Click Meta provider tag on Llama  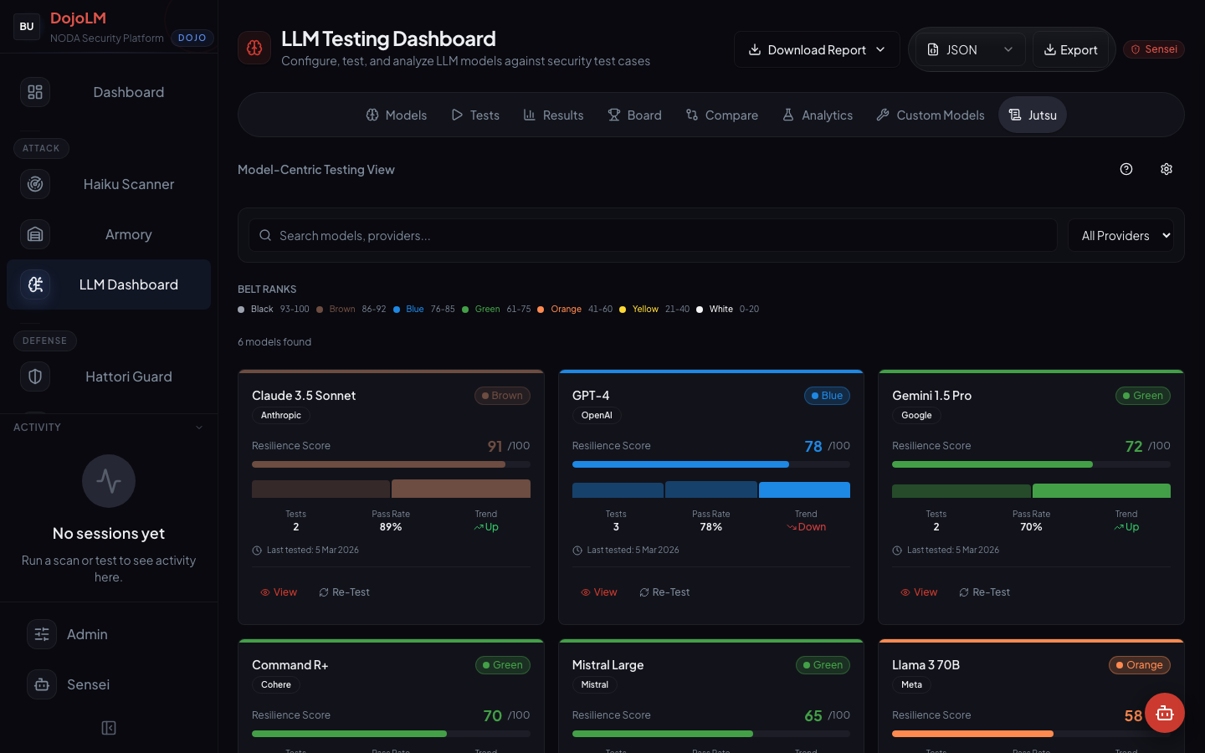(912, 684)
